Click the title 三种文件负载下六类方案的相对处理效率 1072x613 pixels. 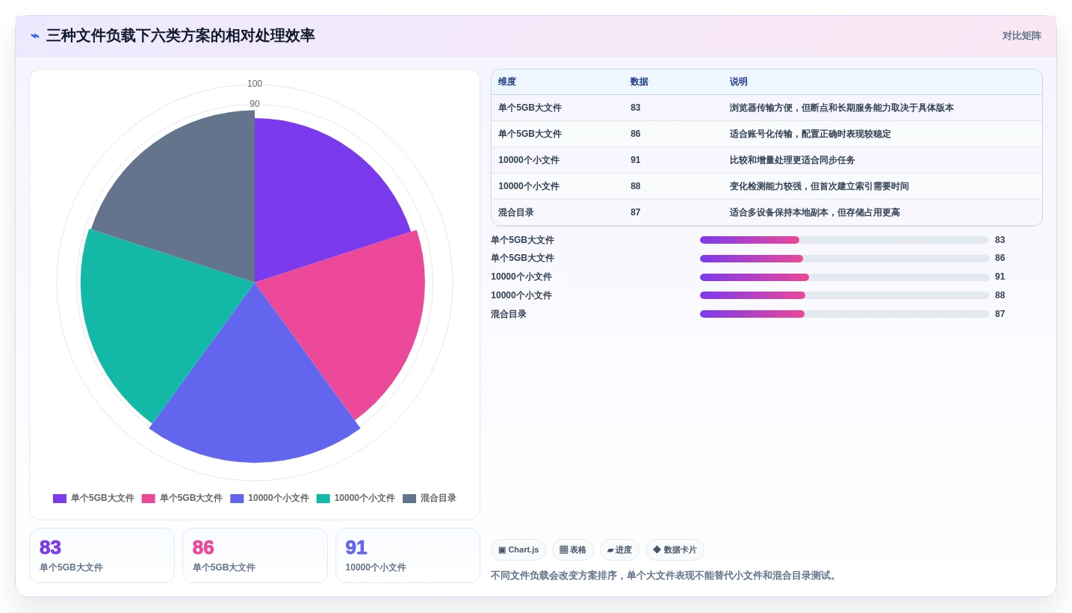180,36
